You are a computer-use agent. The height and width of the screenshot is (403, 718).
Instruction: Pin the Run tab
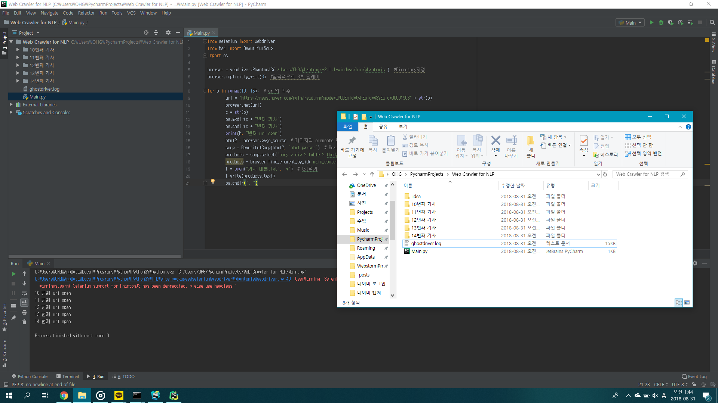14,318
